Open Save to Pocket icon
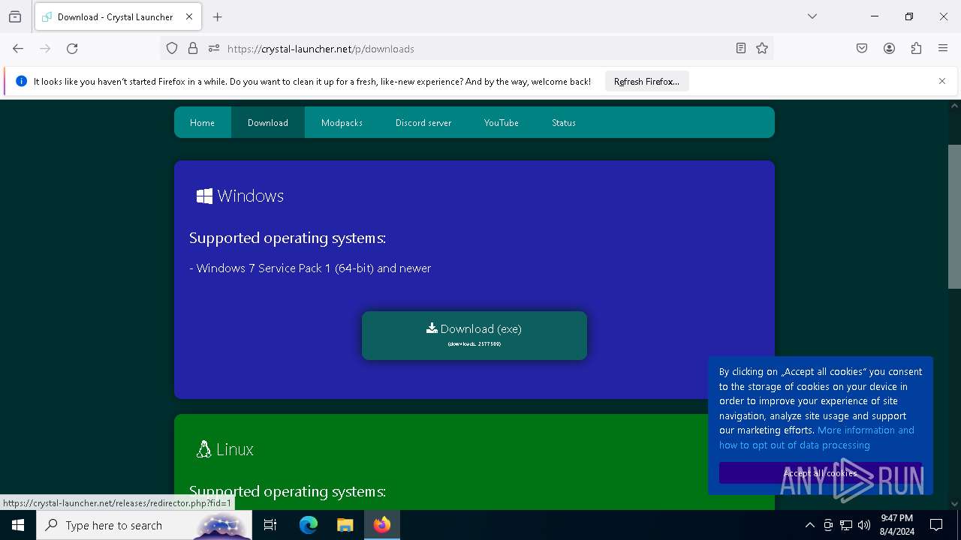The image size is (961, 540). (x=862, y=49)
